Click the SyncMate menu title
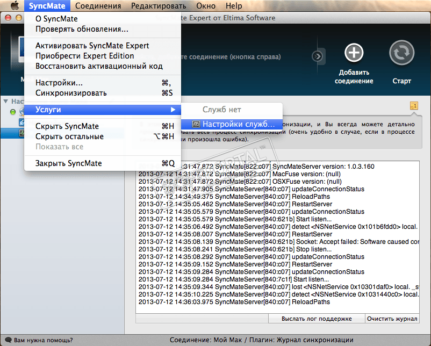The image size is (431, 346). tap(47, 6)
